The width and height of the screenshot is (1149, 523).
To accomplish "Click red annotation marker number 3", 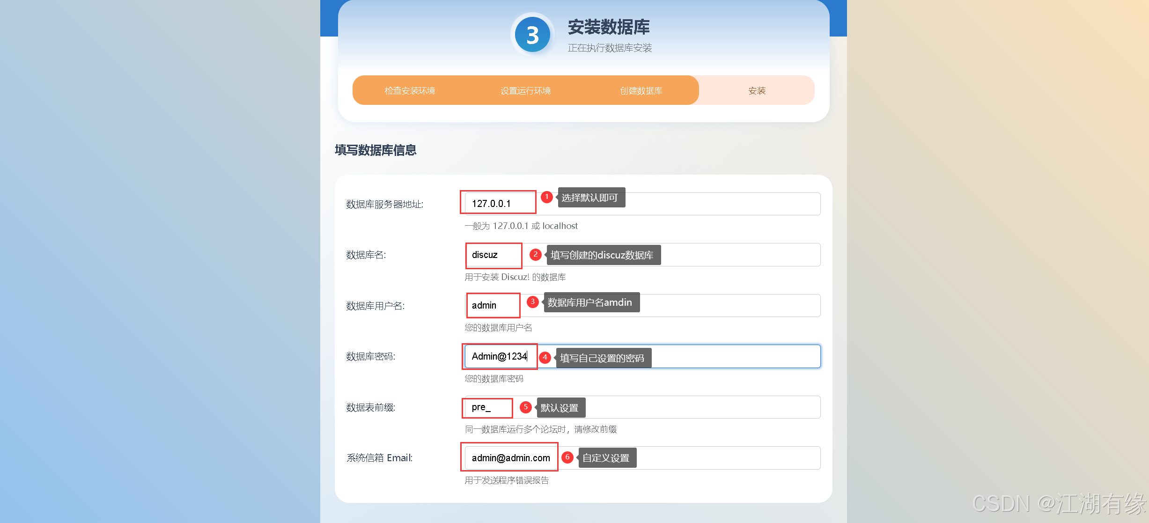I will coord(532,302).
